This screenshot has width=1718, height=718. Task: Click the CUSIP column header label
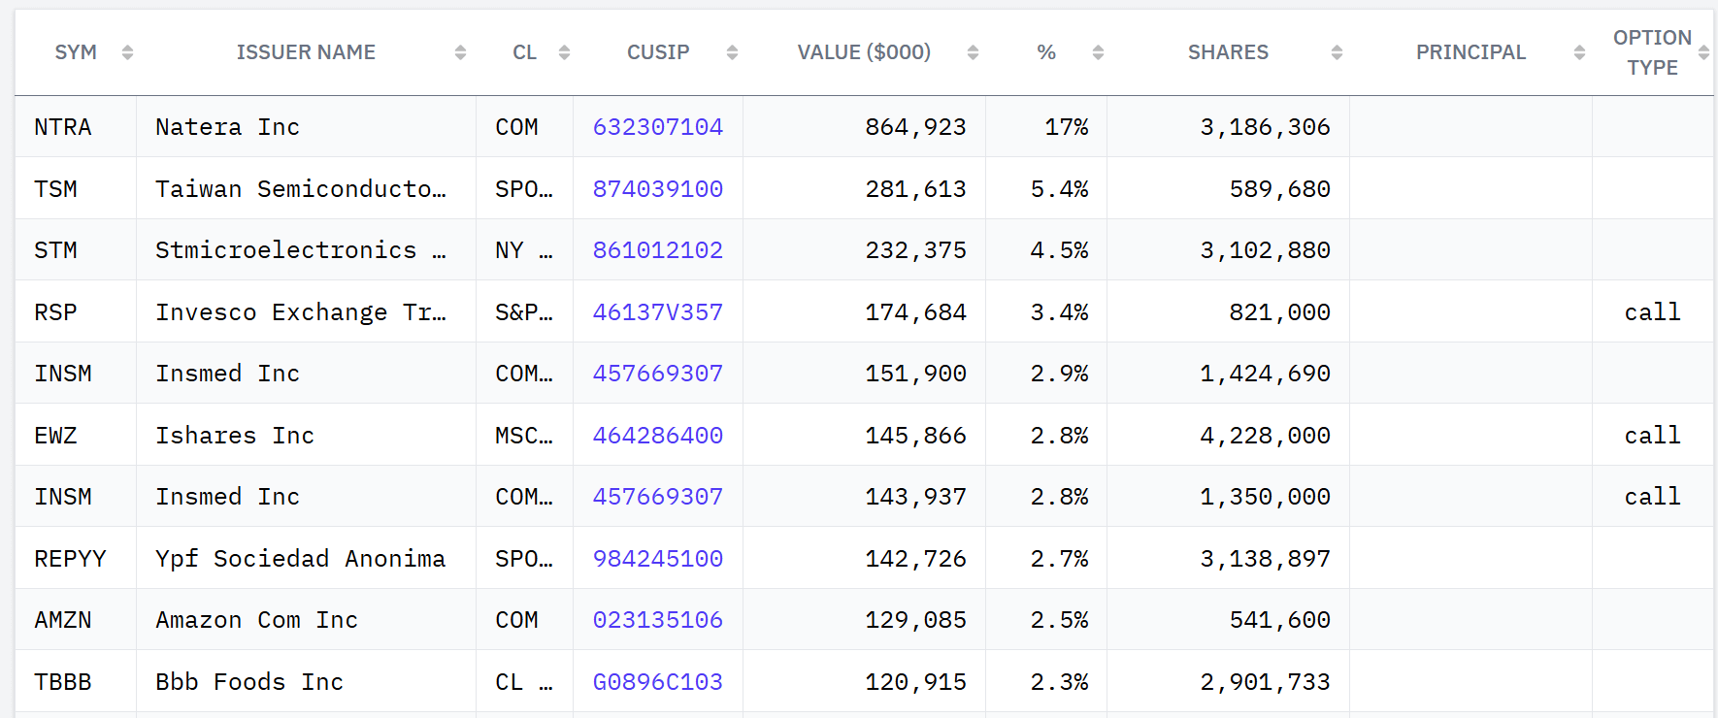(658, 52)
